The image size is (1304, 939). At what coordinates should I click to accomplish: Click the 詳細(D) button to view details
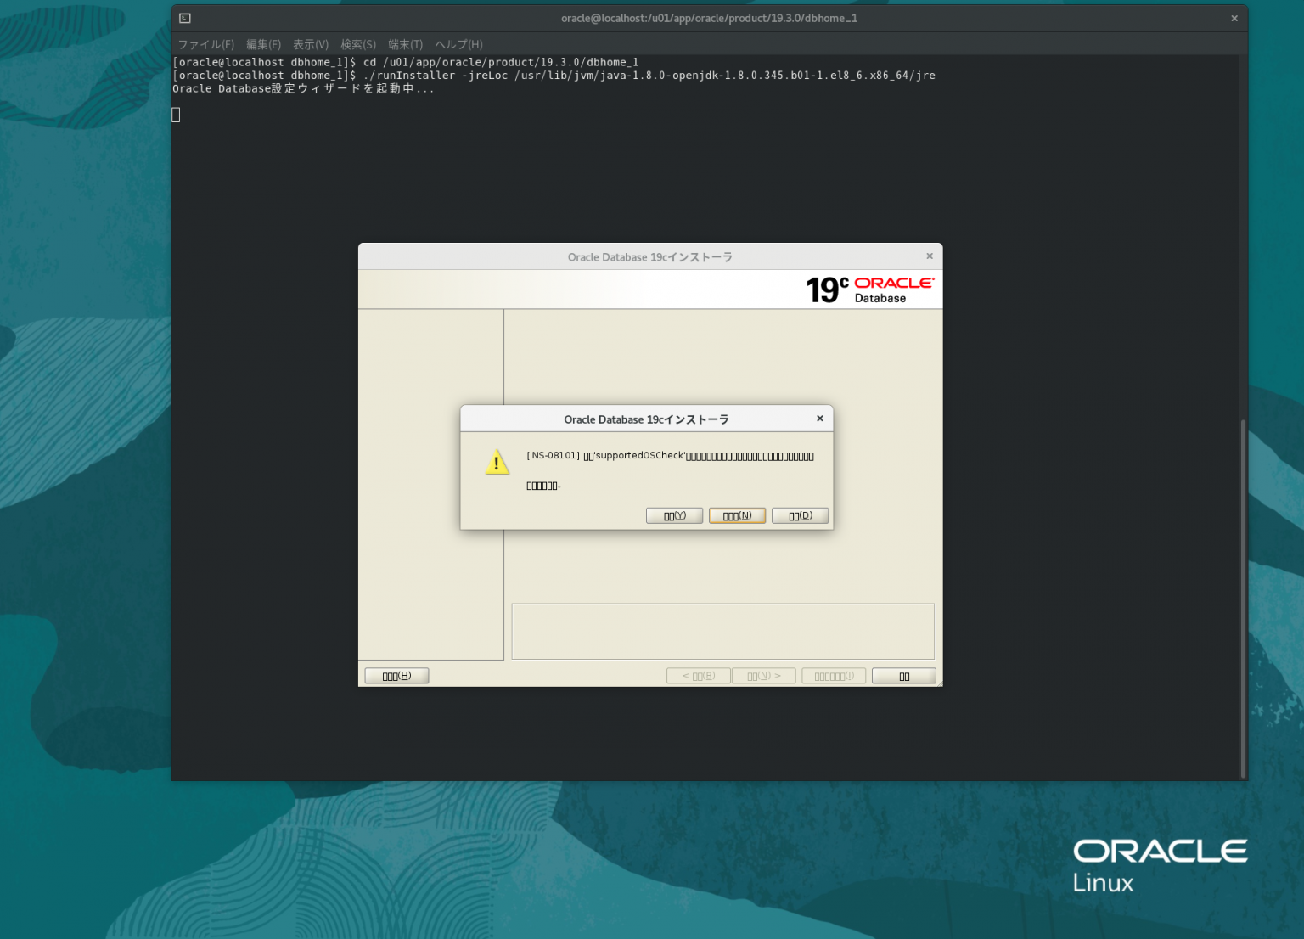pyautogui.click(x=799, y=515)
